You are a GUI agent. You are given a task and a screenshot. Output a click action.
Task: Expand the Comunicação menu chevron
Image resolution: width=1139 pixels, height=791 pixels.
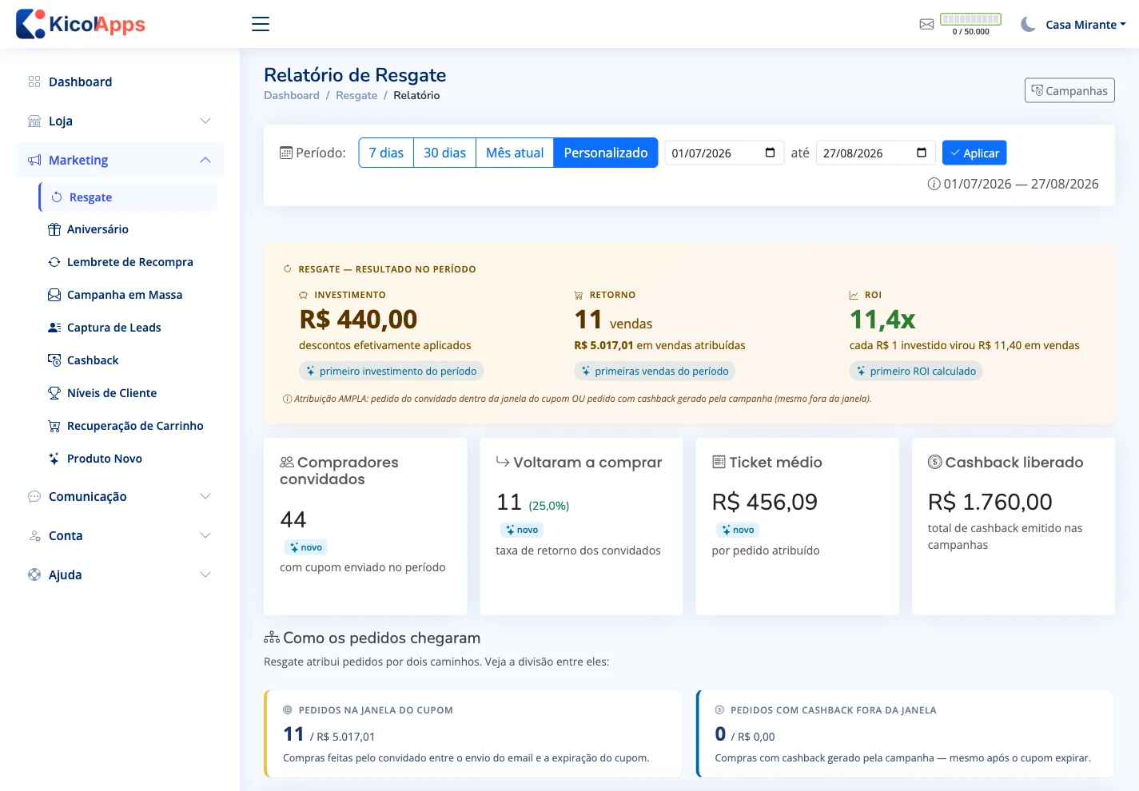tap(205, 496)
